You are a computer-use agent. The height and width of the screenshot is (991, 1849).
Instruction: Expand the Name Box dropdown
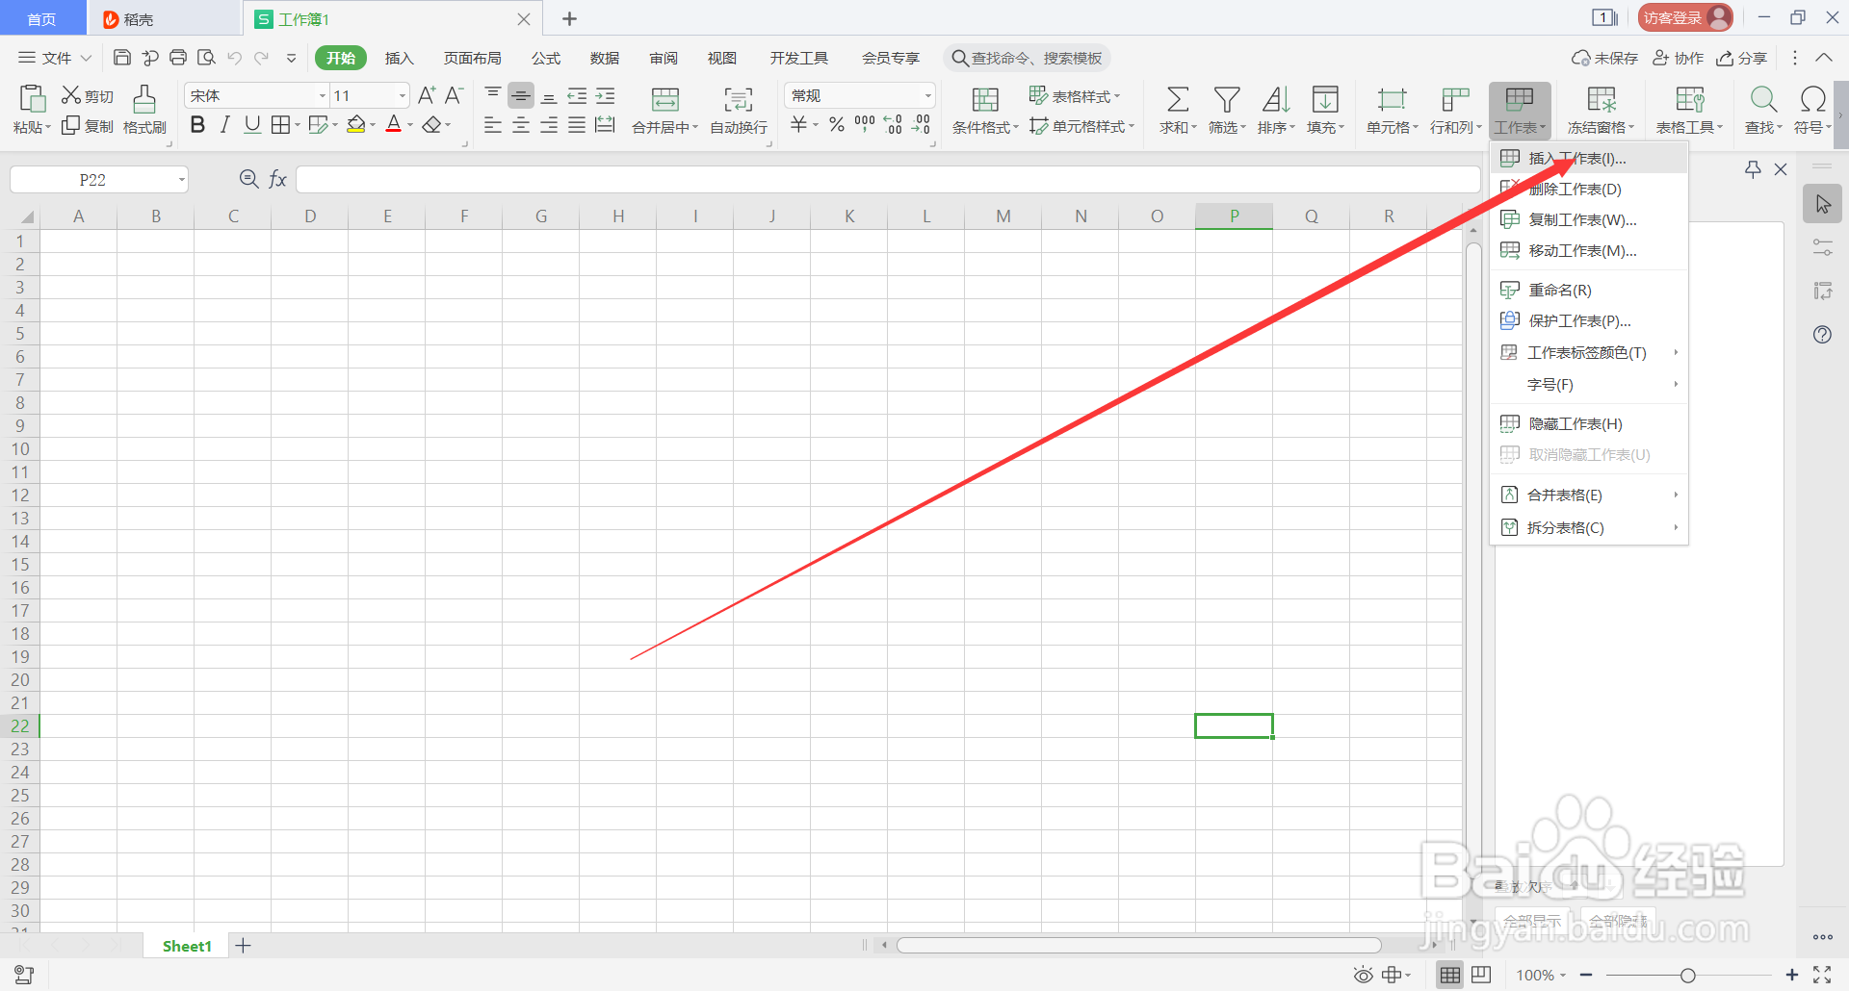point(181,180)
